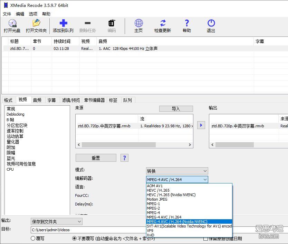This screenshot has width=288, height=244.
Task: Click the XMedia Recode title bar app icon
Action: (x=6, y=5)
